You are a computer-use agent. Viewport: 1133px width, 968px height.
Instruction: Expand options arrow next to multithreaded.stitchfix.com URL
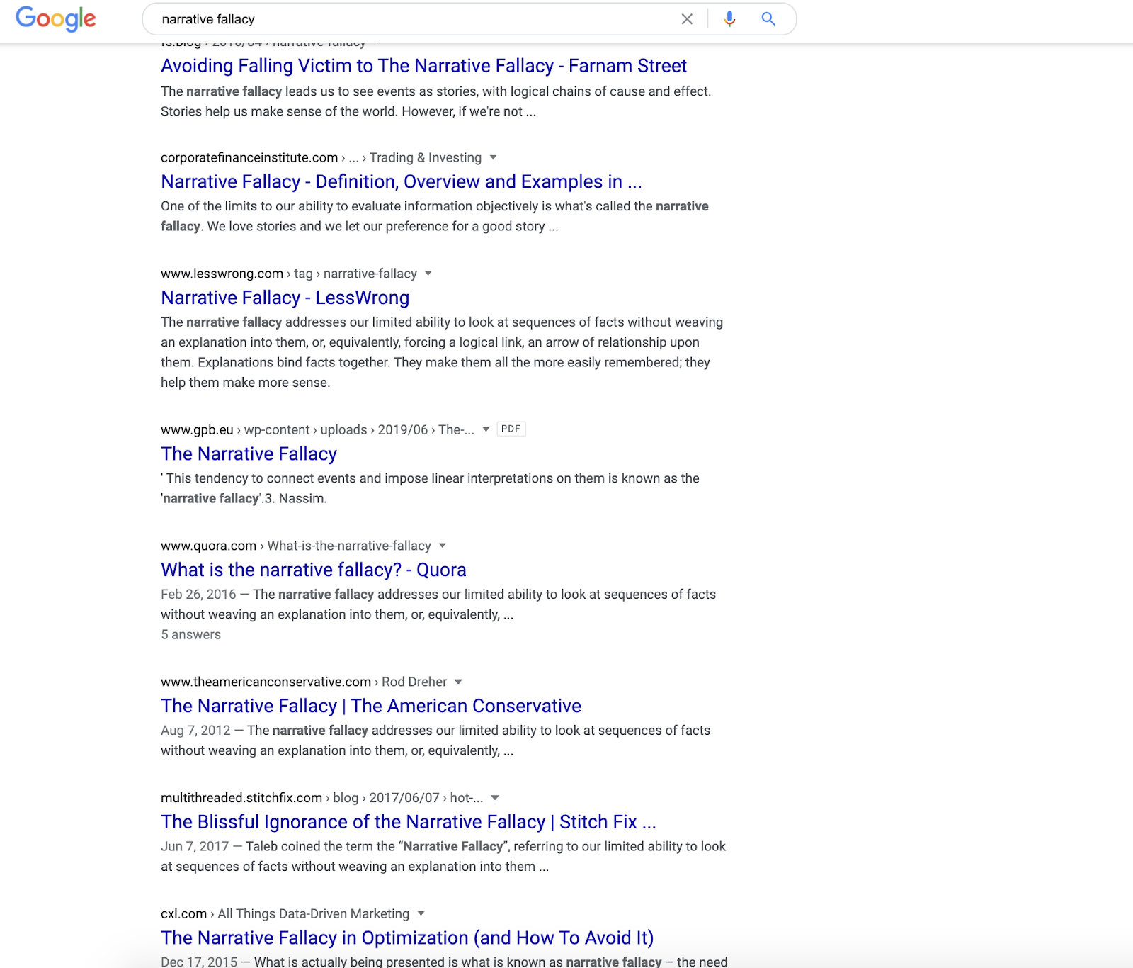coord(495,798)
